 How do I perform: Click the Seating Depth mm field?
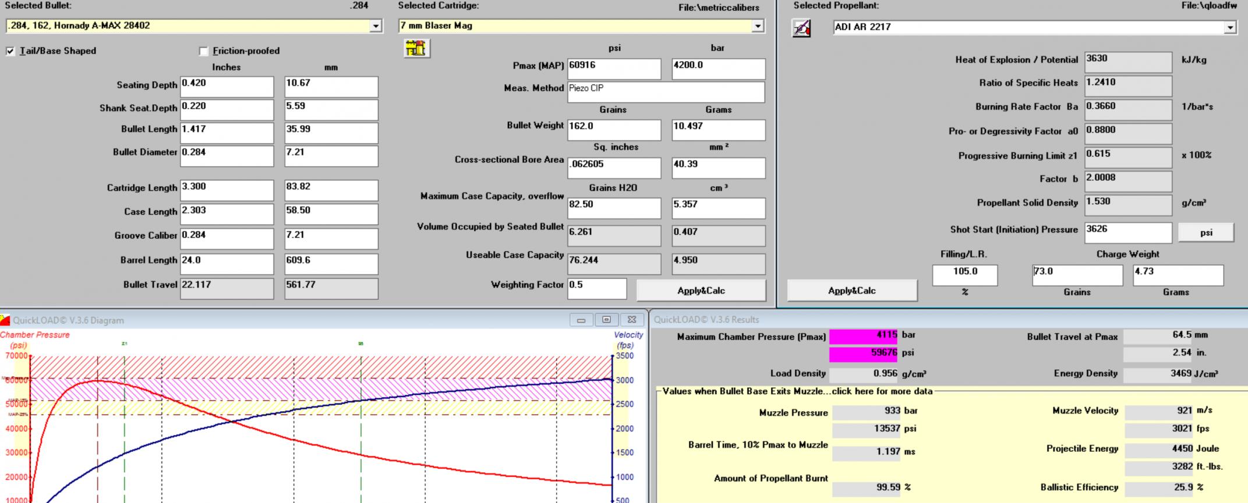331,87
